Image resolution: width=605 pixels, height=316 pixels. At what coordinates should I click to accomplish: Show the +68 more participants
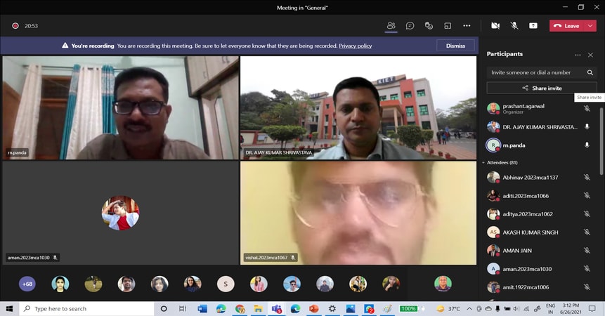pyautogui.click(x=27, y=284)
